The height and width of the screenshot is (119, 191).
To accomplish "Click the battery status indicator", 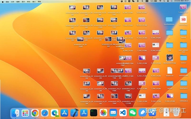I will point(153,1).
